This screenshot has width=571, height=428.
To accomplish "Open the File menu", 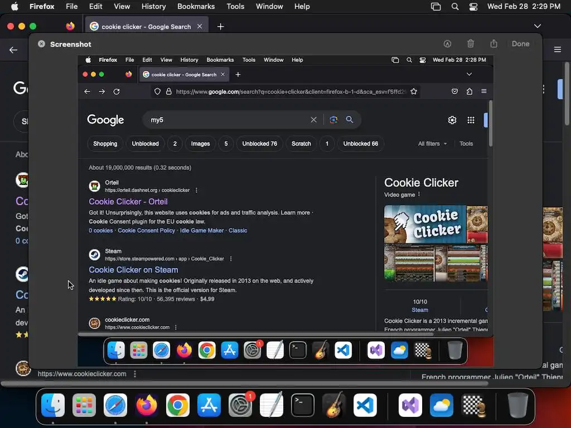I will 71,6.
